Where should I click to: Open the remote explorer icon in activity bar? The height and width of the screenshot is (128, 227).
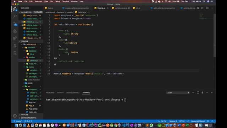(15, 53)
